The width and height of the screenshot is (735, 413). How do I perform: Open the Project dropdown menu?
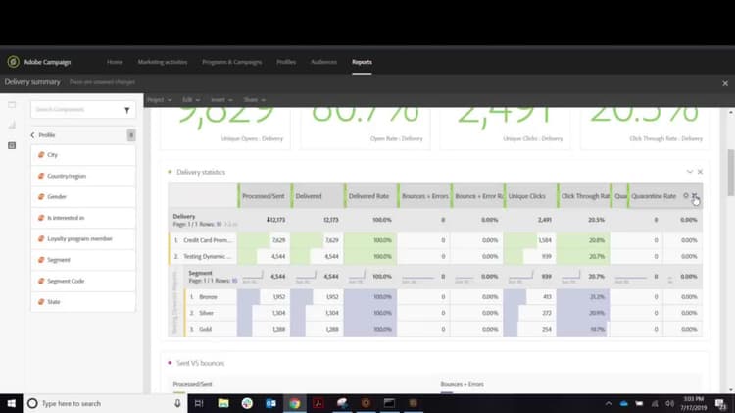[x=159, y=99]
